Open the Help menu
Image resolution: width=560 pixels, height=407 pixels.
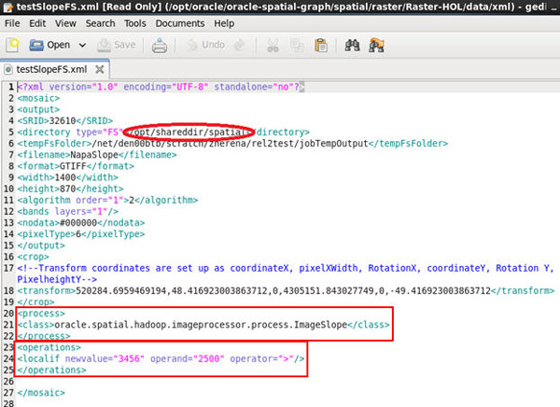(x=224, y=23)
